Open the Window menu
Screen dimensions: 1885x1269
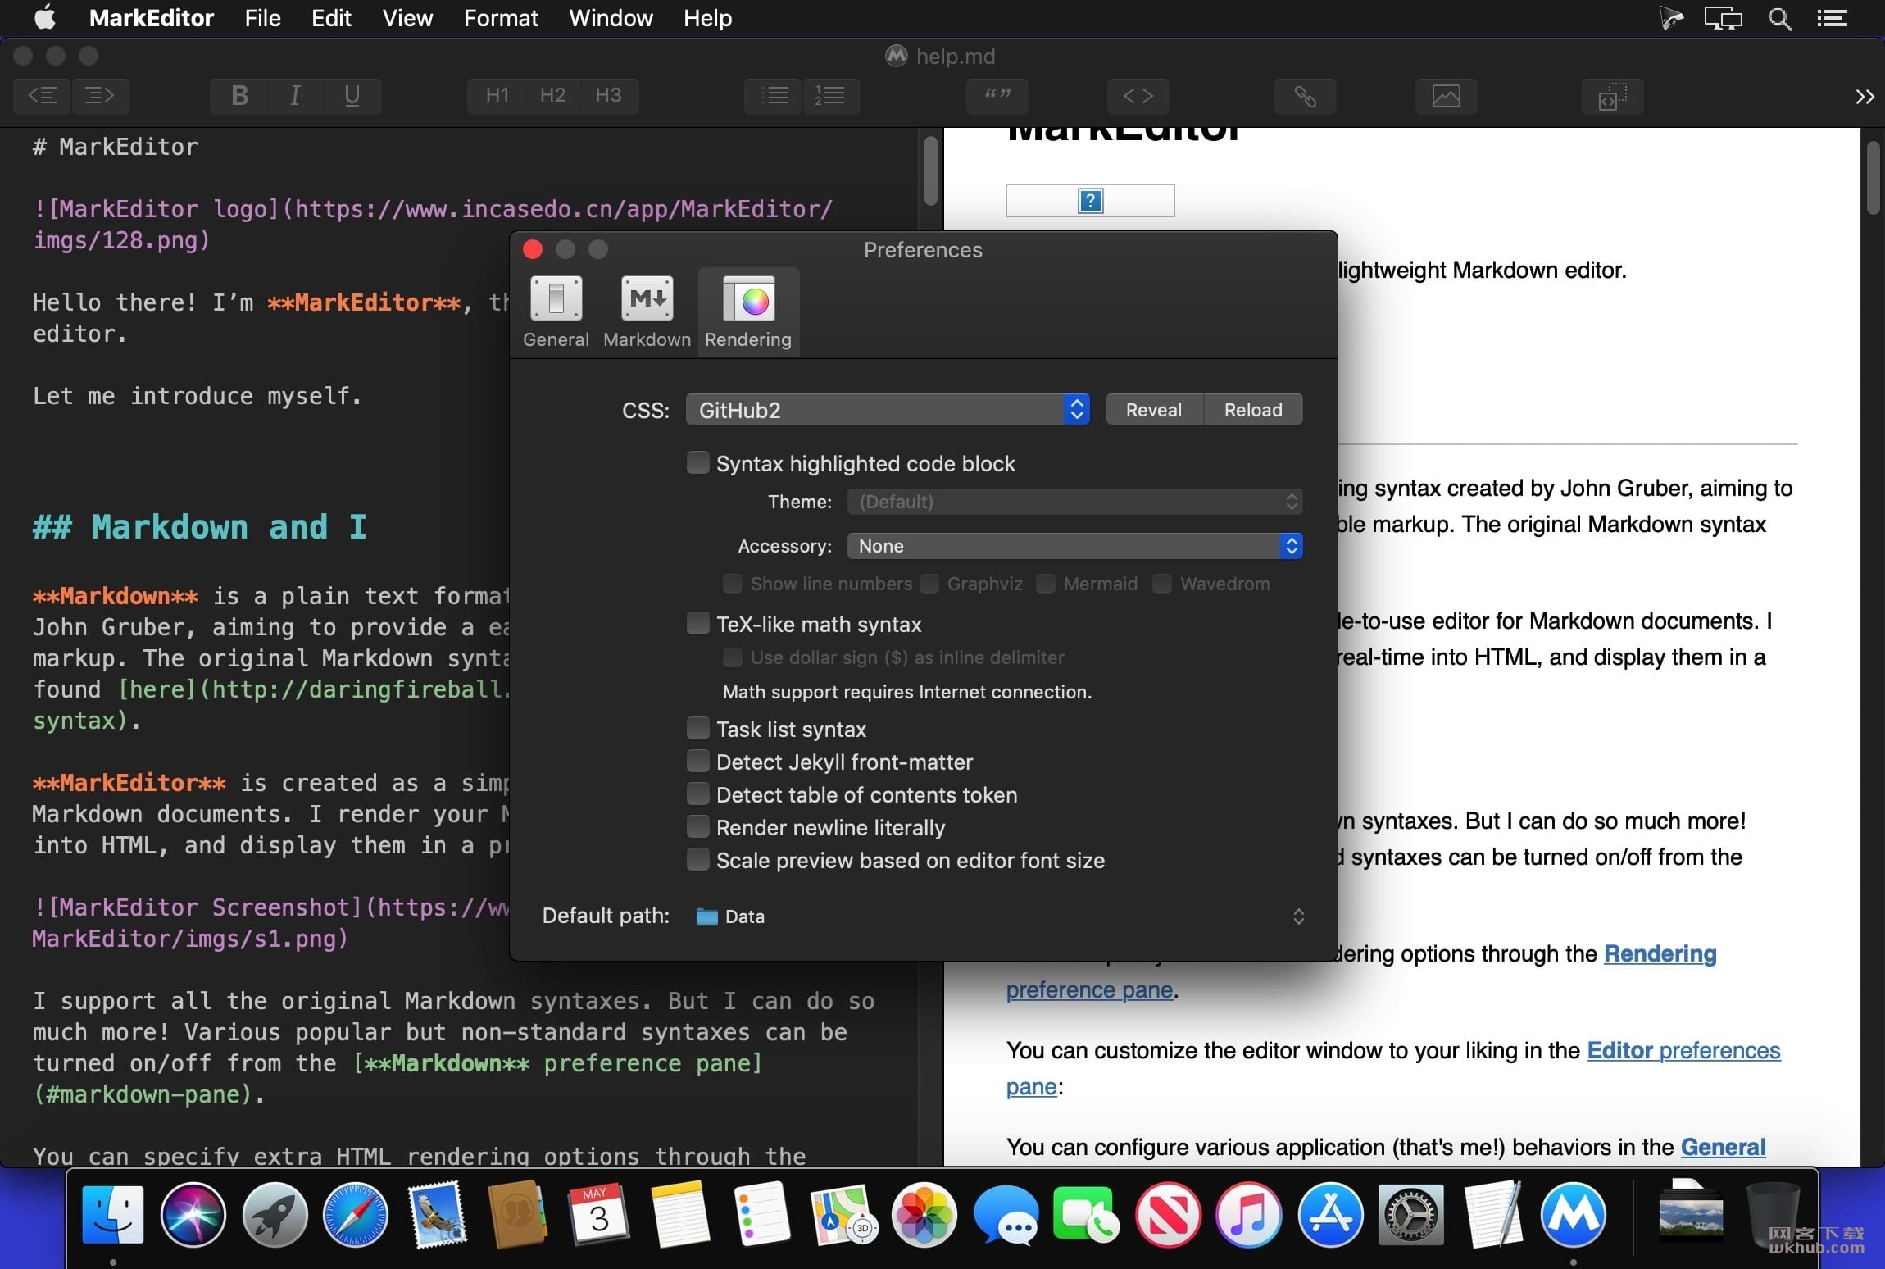click(x=611, y=18)
